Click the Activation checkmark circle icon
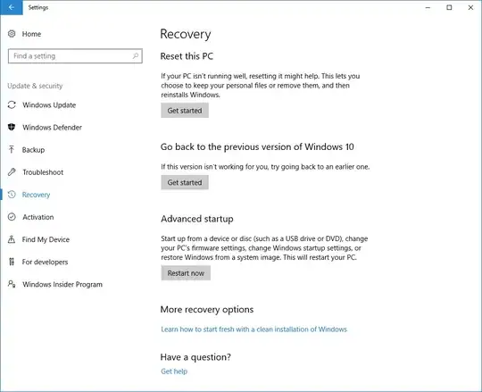This screenshot has width=482, height=392. pos(12,217)
